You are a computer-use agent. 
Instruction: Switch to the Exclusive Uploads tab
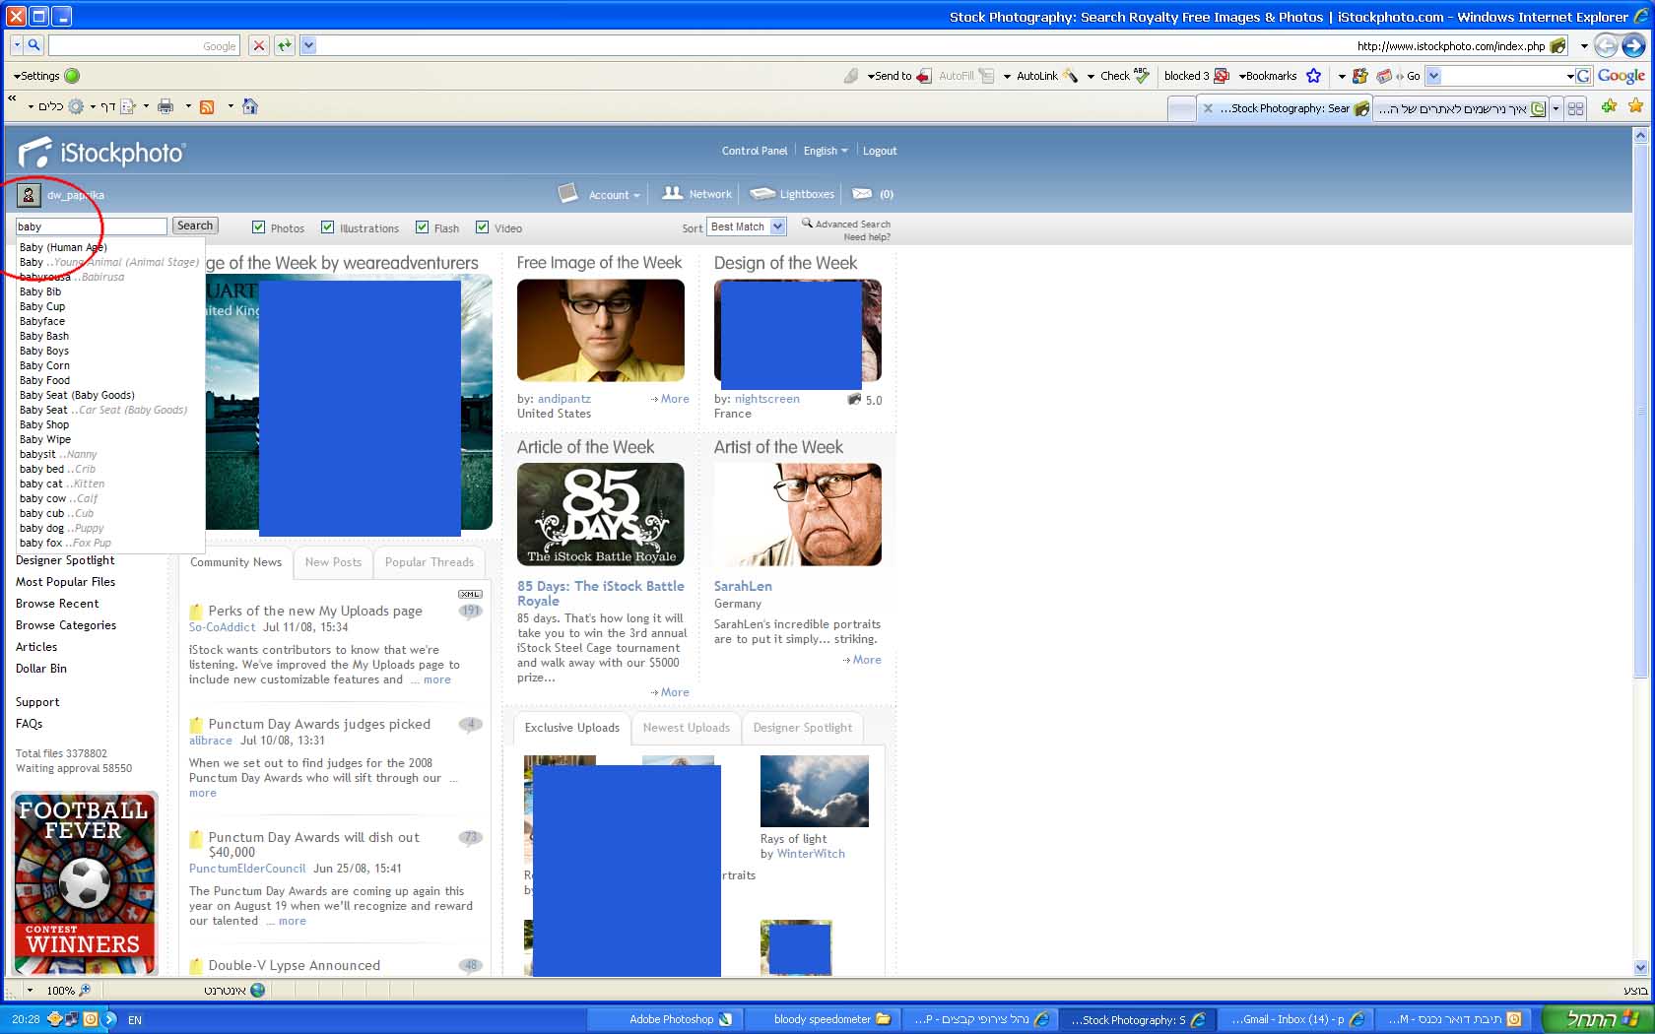(571, 728)
